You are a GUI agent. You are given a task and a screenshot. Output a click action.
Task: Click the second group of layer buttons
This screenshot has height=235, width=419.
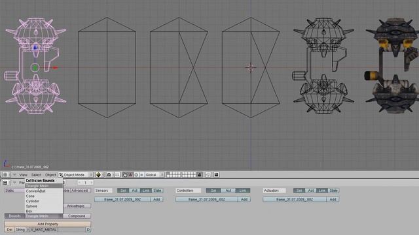pyautogui.click(x=189, y=175)
